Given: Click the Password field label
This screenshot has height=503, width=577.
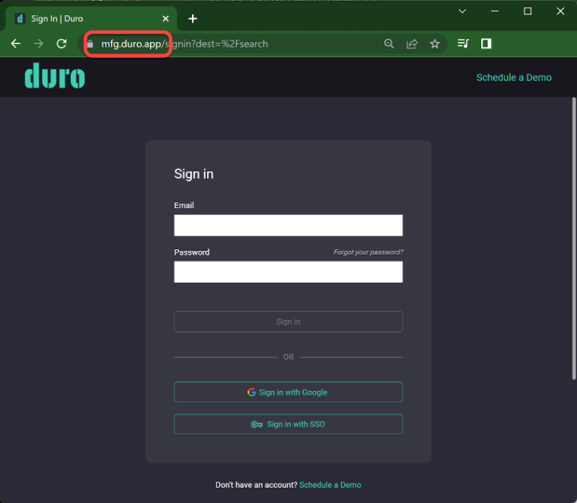Looking at the screenshot, I should click(x=192, y=252).
